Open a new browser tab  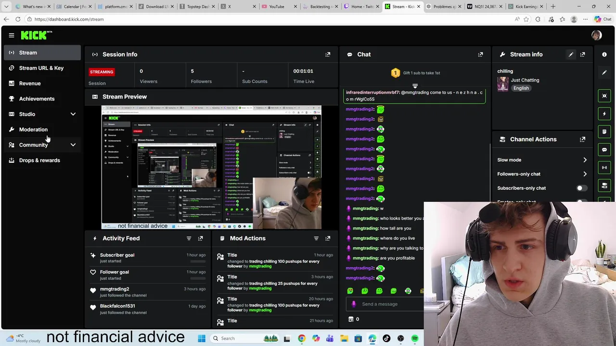[553, 7]
